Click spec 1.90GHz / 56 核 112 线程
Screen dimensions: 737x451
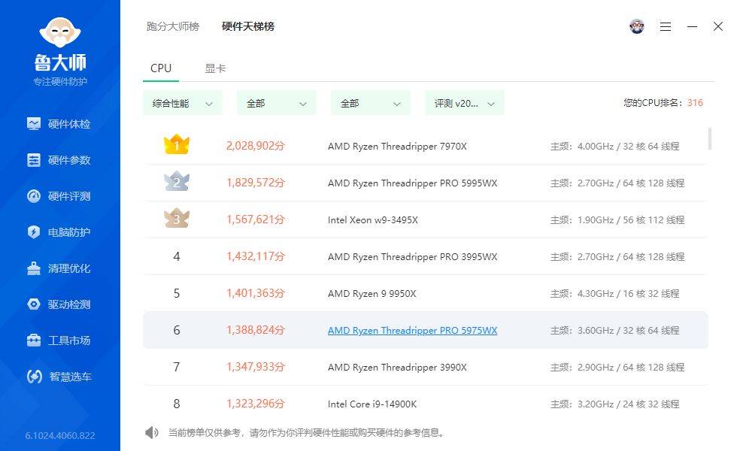coord(631,219)
